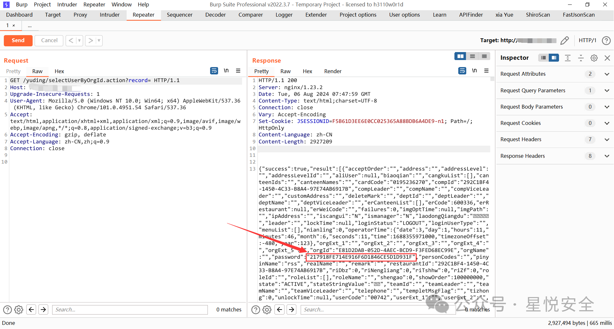This screenshot has width=614, height=329.
Task: Collapse all Inspector sections icon
Action: 581,58
